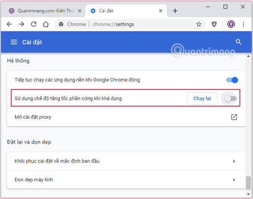This screenshot has height=199, width=253.
Task: Click the chrome://settings address bar
Action: (130, 24)
